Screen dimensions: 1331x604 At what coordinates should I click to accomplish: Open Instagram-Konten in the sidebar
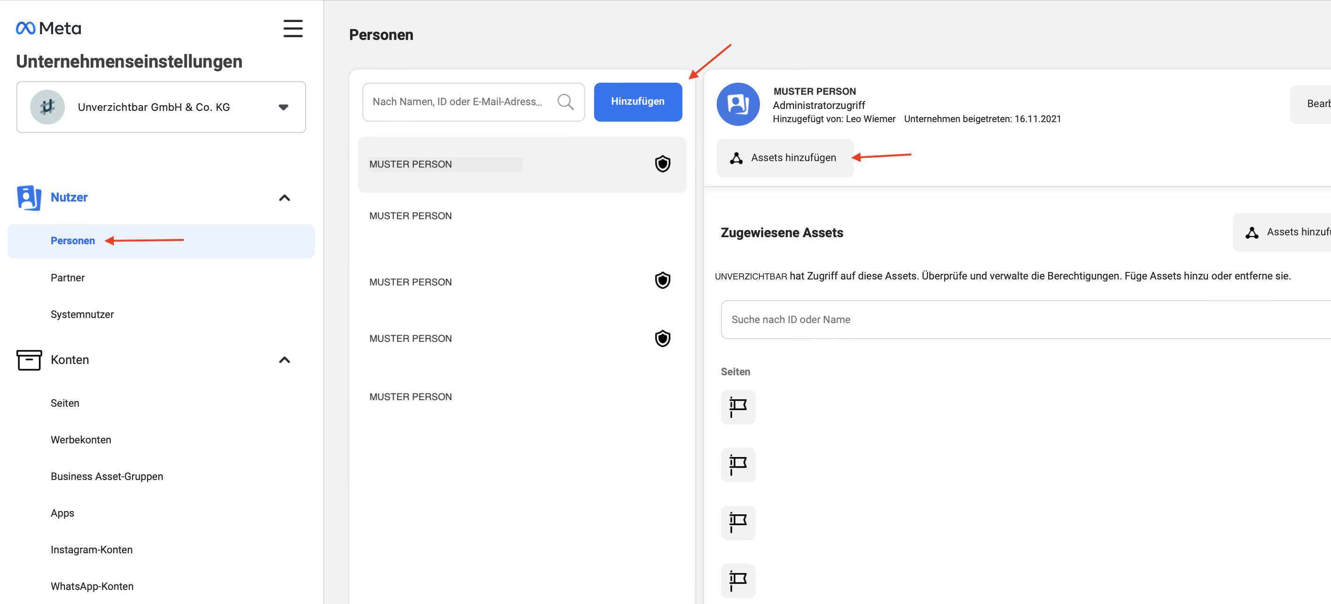tap(92, 550)
